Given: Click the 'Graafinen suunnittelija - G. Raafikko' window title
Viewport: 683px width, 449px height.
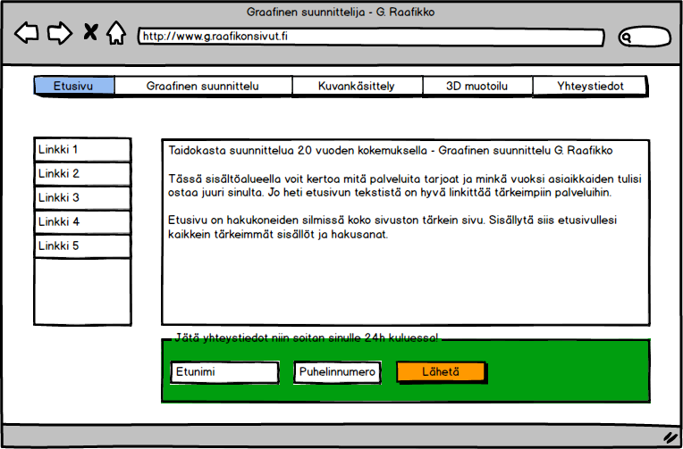Looking at the screenshot, I should tap(341, 12).
